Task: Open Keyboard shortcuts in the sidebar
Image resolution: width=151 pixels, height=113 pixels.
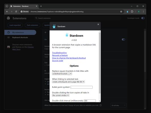Action: coord(20,38)
